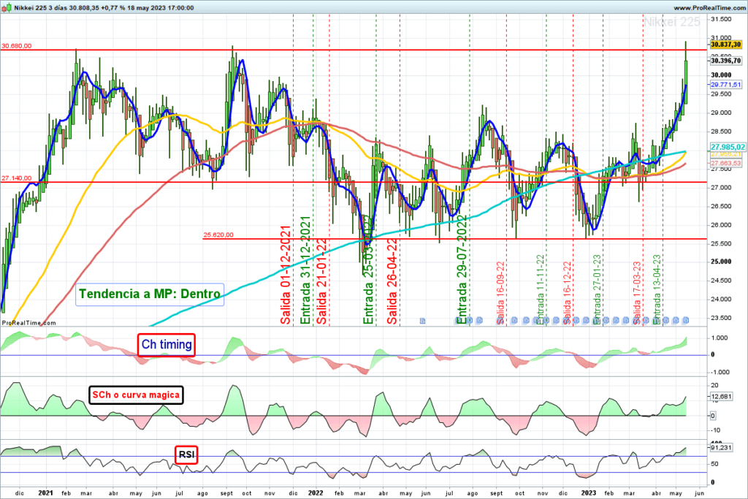Click the candlestick chart icon beside the Nikkei 225 title
Viewport: 748px width, 499px height.
coord(6,7)
